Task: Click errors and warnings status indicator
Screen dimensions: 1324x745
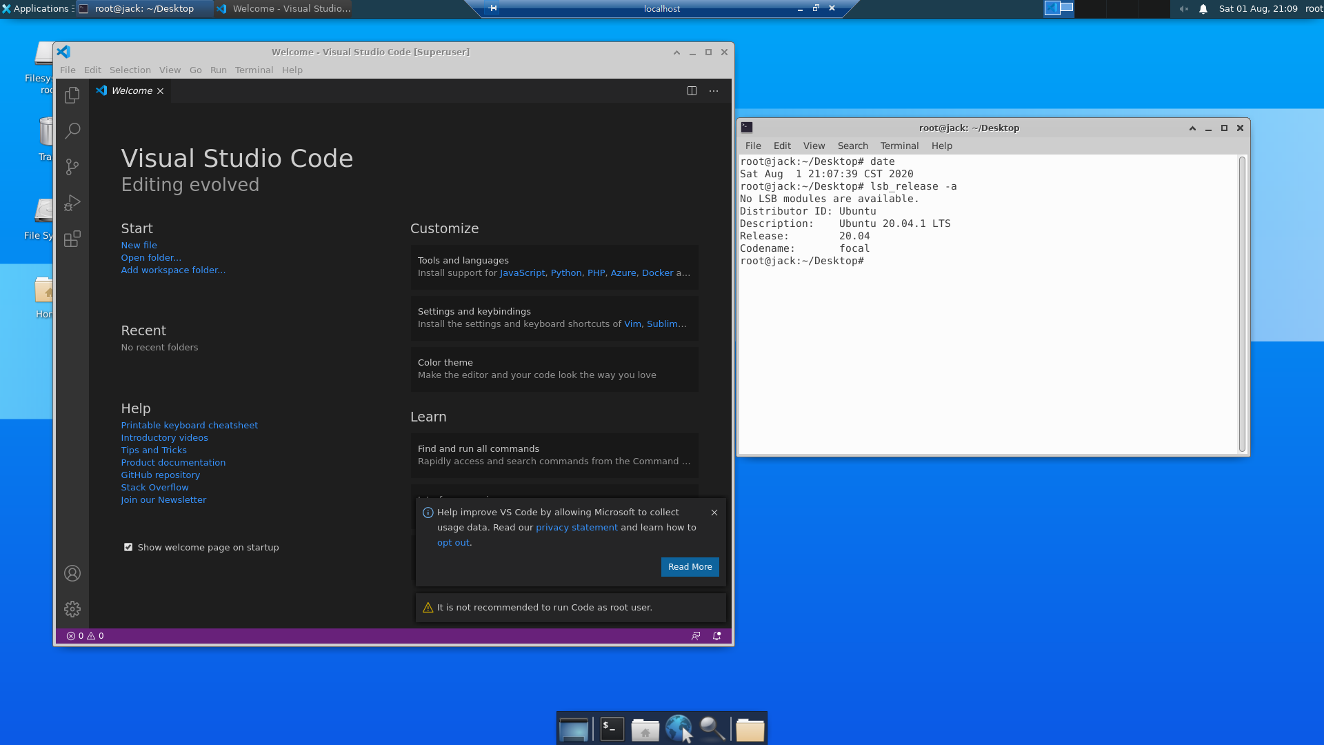Action: pyautogui.click(x=86, y=636)
